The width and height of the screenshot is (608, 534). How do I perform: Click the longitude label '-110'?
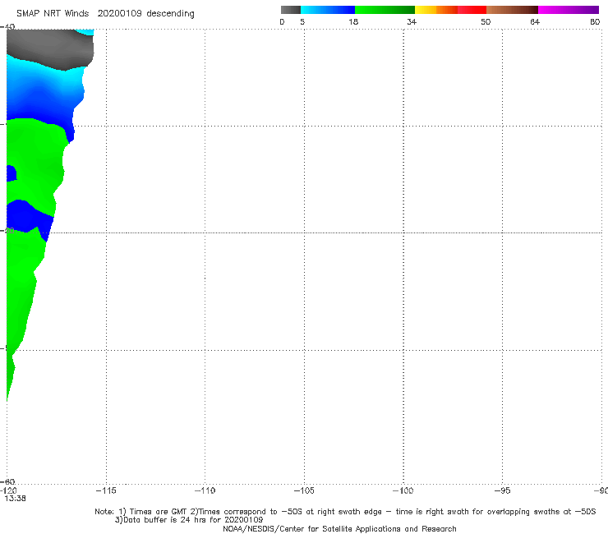point(205,490)
